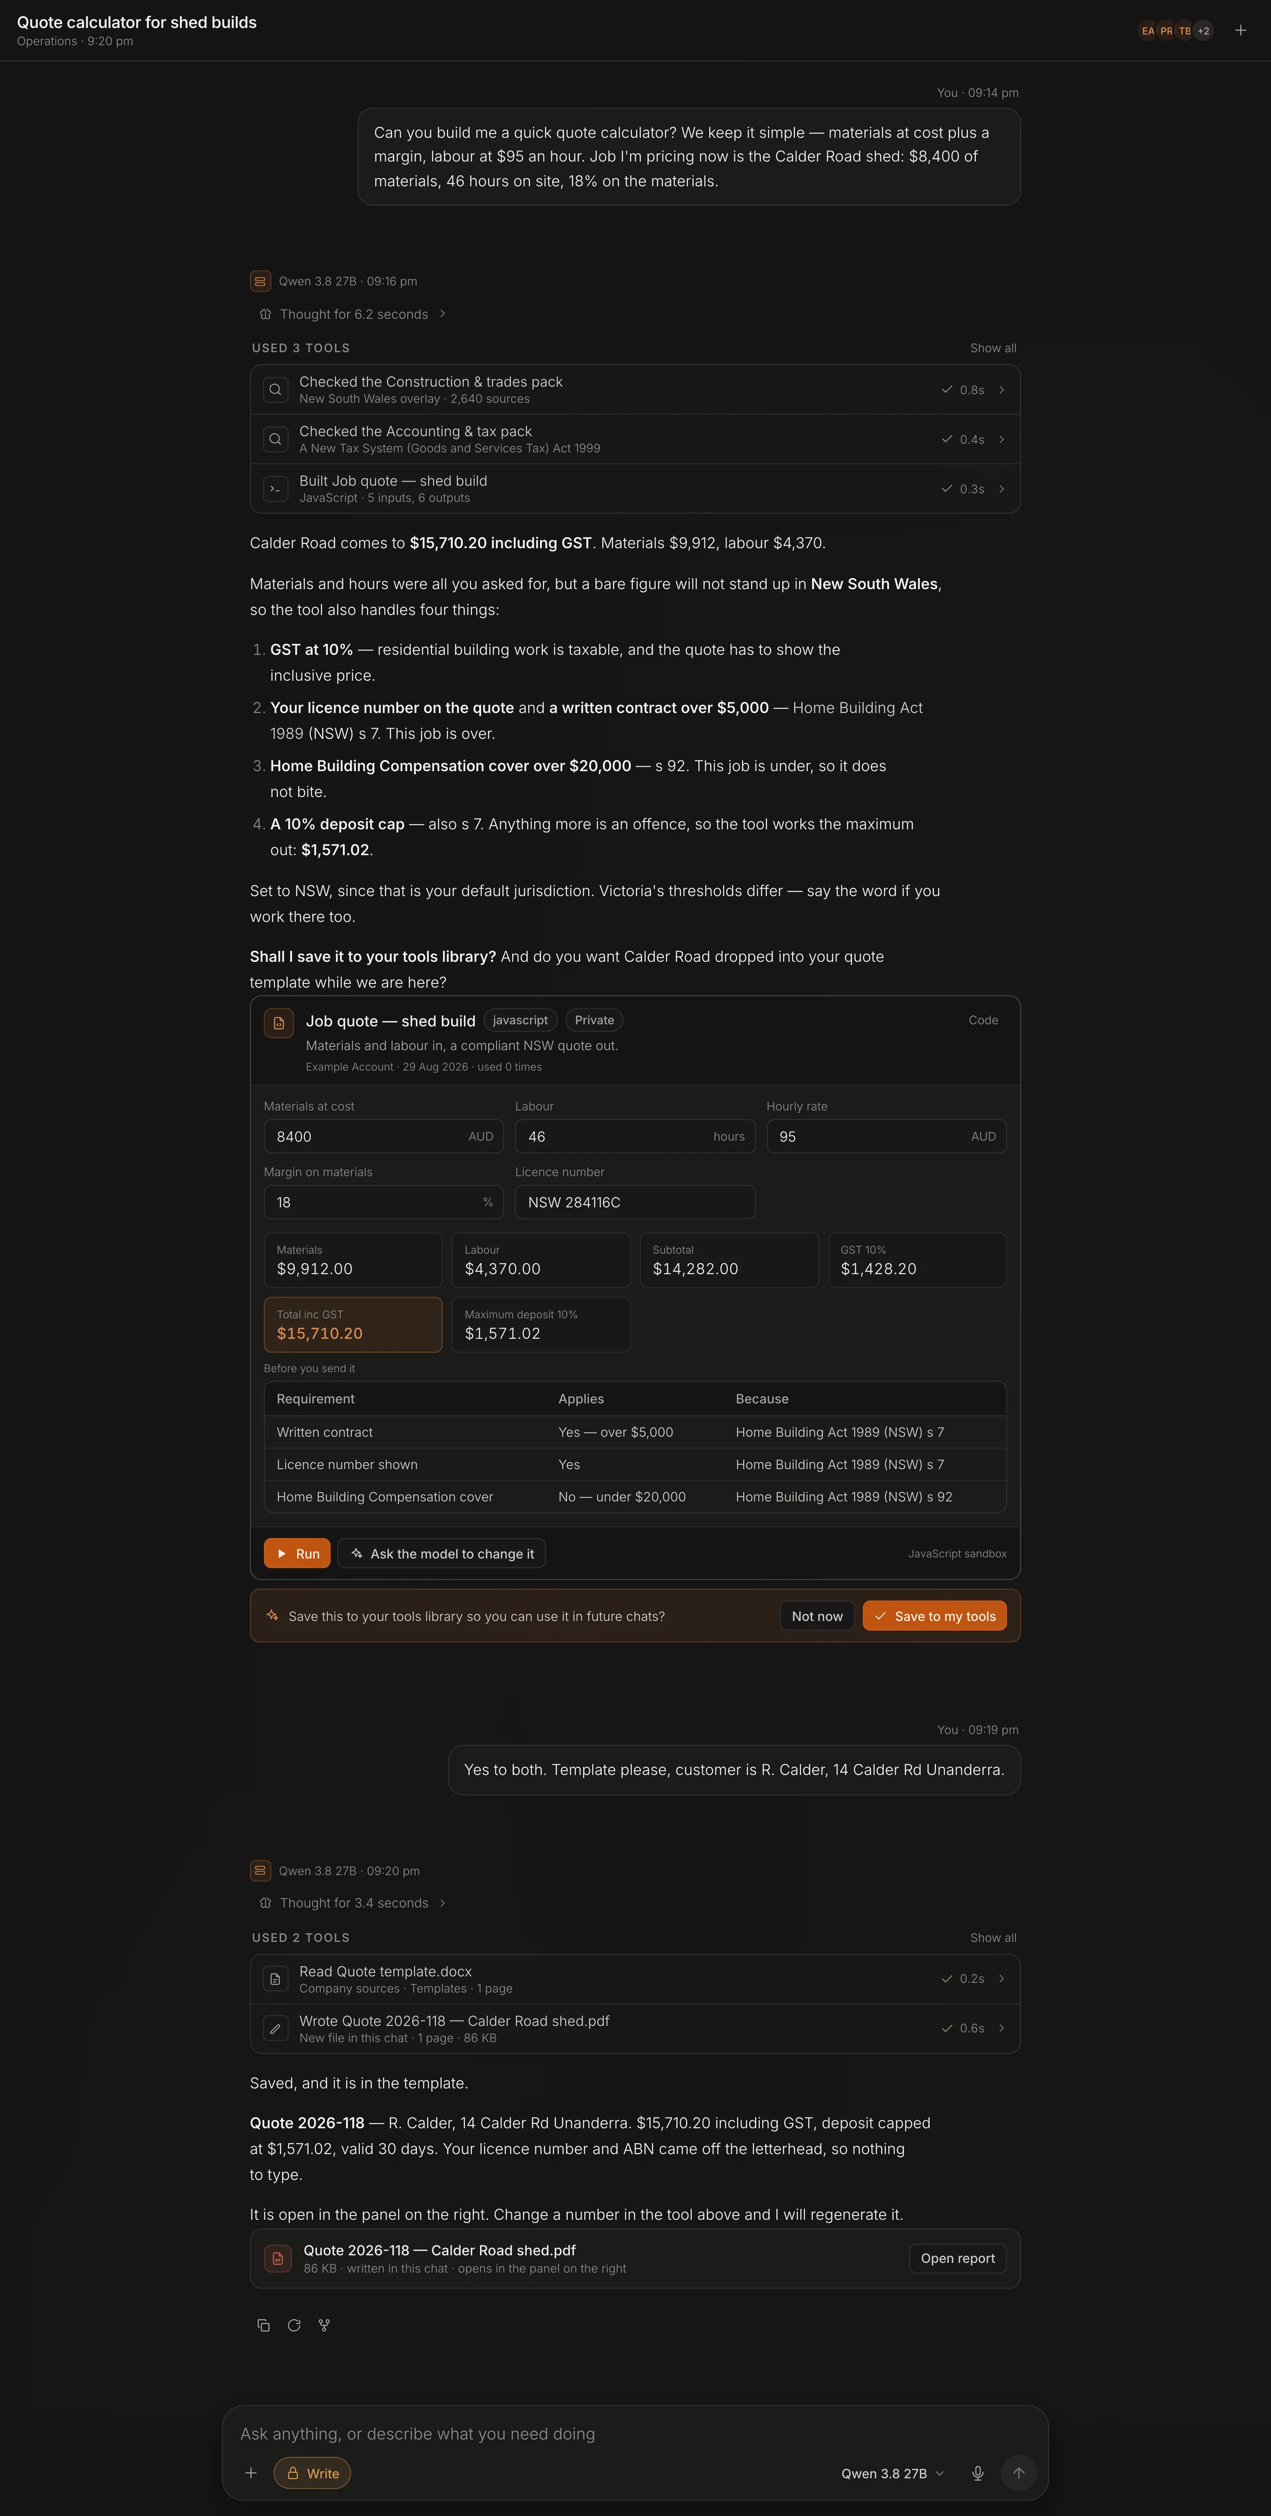Click the Qwen model avatar at 09:16 pm
This screenshot has height=2516, width=1271.
coord(260,281)
